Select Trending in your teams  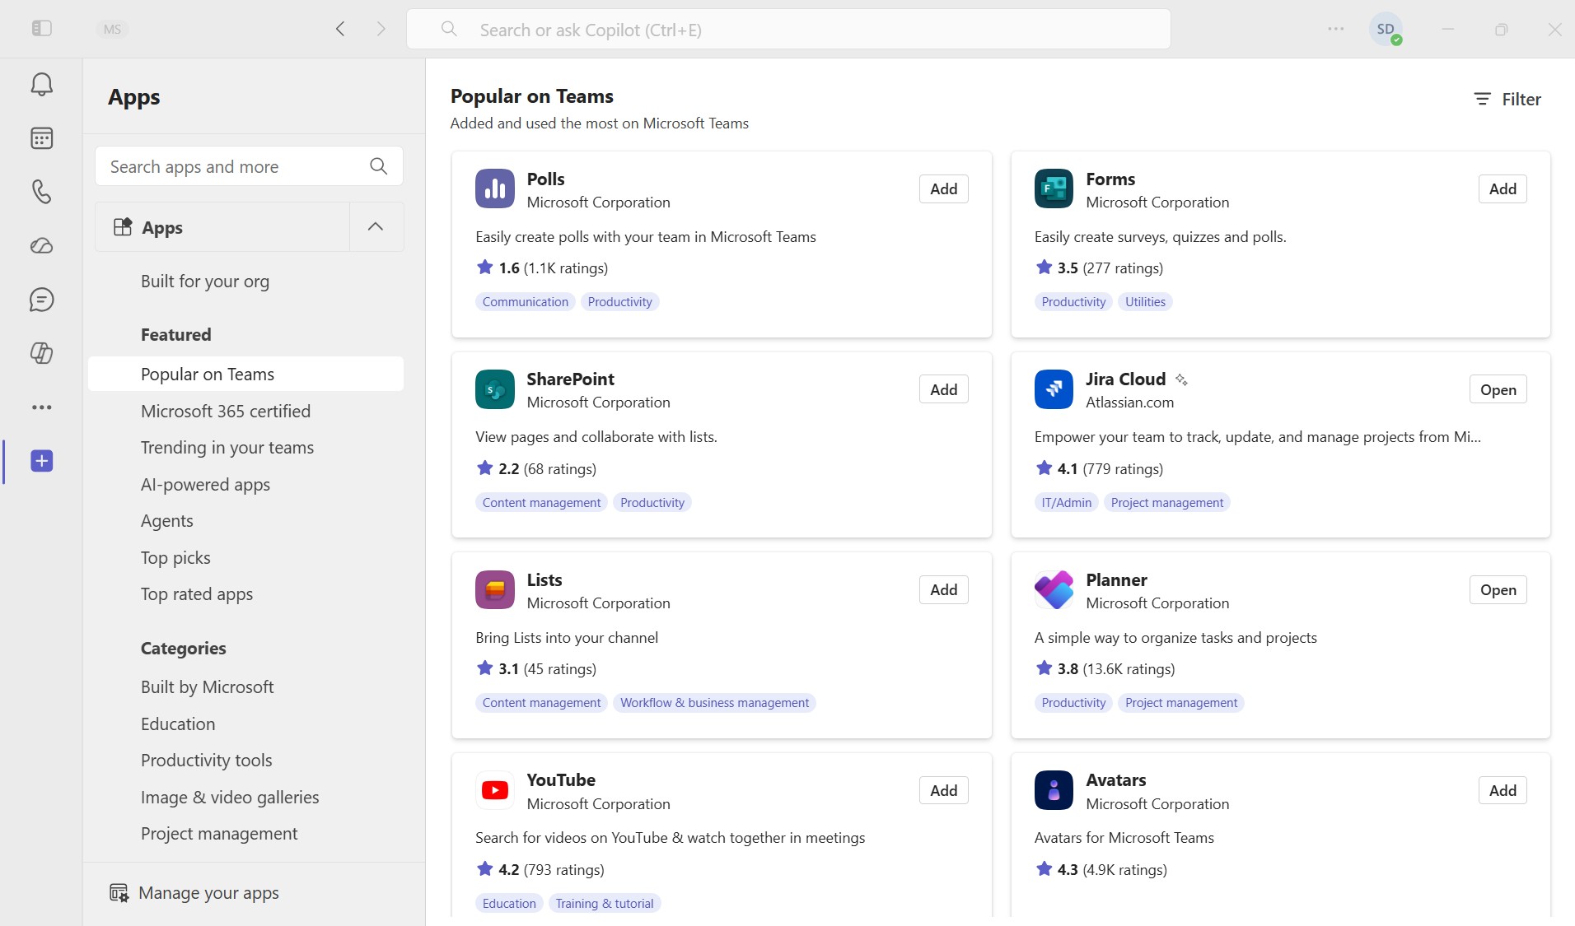point(227,448)
